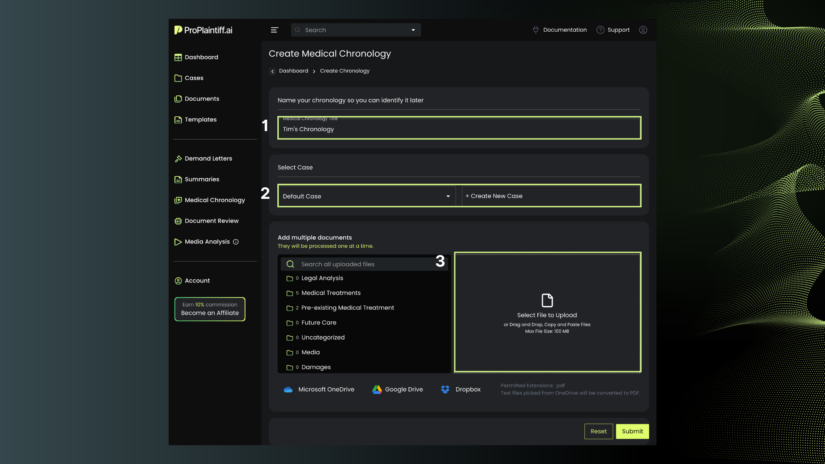
Task: Open the Document Review sidebar item
Action: click(x=211, y=221)
